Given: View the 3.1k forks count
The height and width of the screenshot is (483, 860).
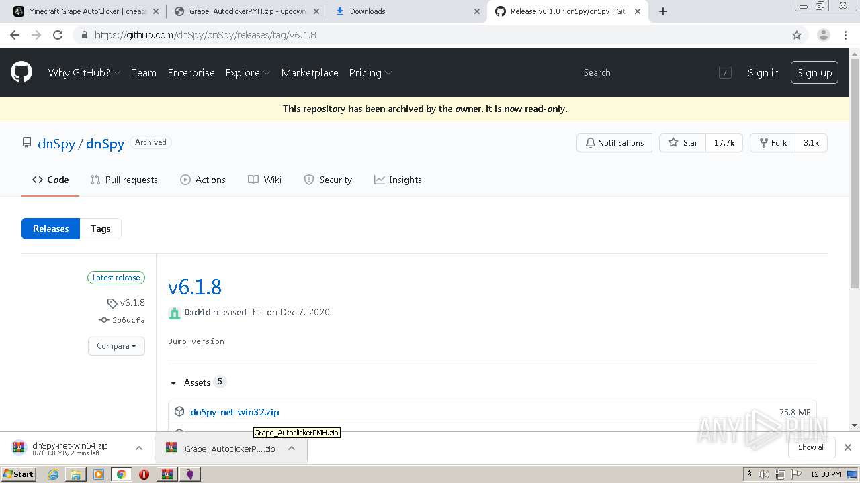Looking at the screenshot, I should [811, 143].
